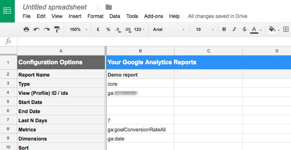Select the 'View (Profile) ID / ids' cell
The width and height of the screenshot is (291, 150).
[61, 92]
